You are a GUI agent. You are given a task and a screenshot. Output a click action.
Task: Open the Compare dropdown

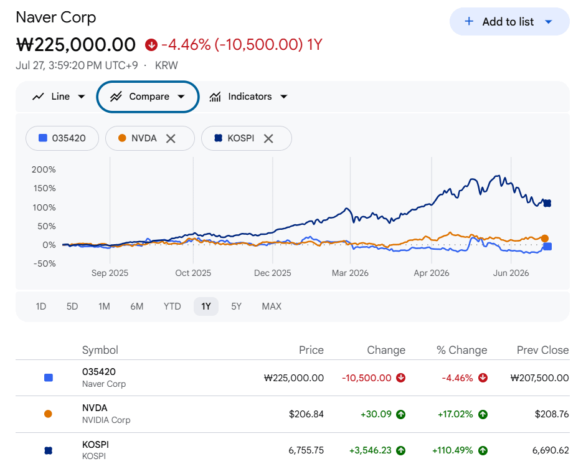(148, 97)
